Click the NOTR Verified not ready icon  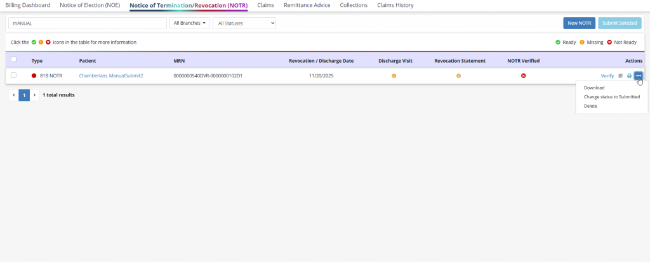pos(523,75)
